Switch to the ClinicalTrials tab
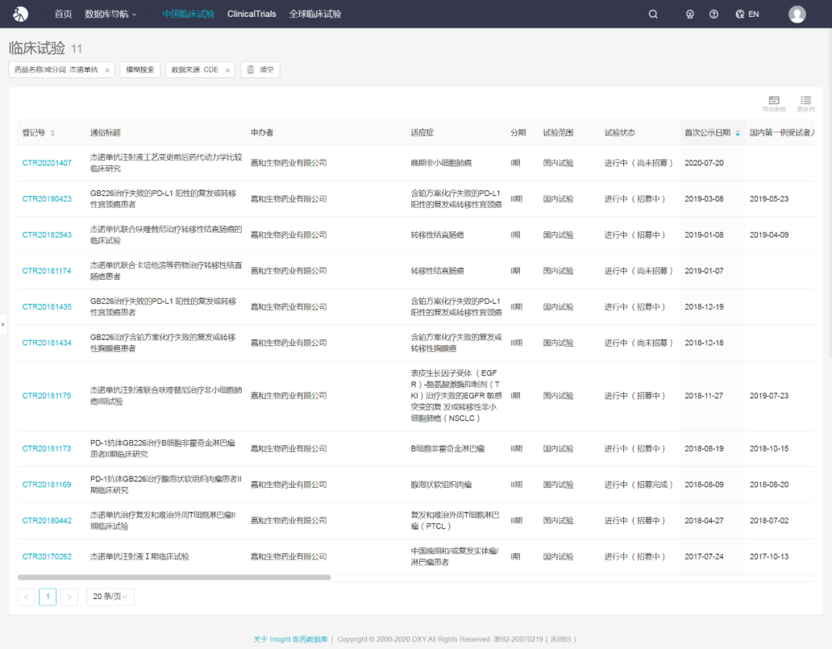The image size is (832, 649). tap(251, 15)
